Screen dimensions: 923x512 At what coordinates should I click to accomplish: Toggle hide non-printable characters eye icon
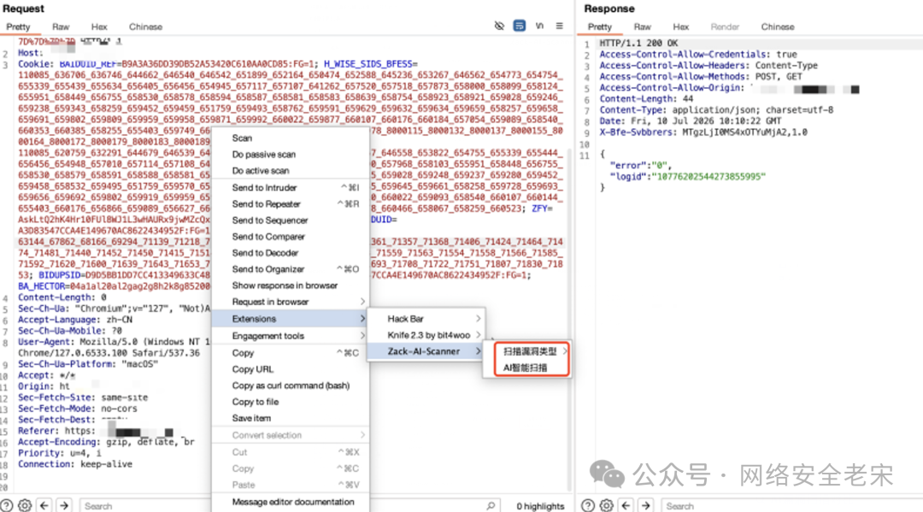499,26
